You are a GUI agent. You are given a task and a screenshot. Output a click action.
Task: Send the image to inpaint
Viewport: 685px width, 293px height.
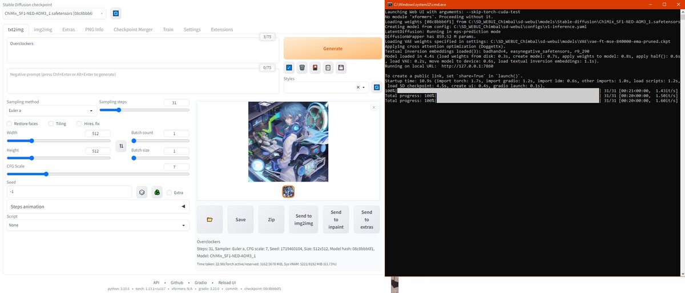[336, 219]
